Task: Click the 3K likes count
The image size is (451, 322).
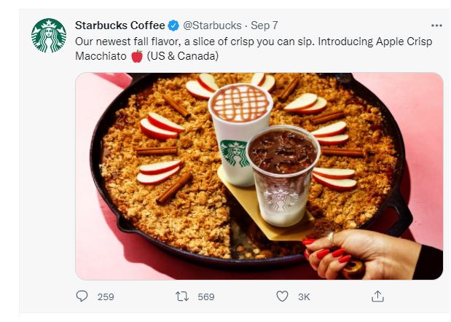Action: 305,297
